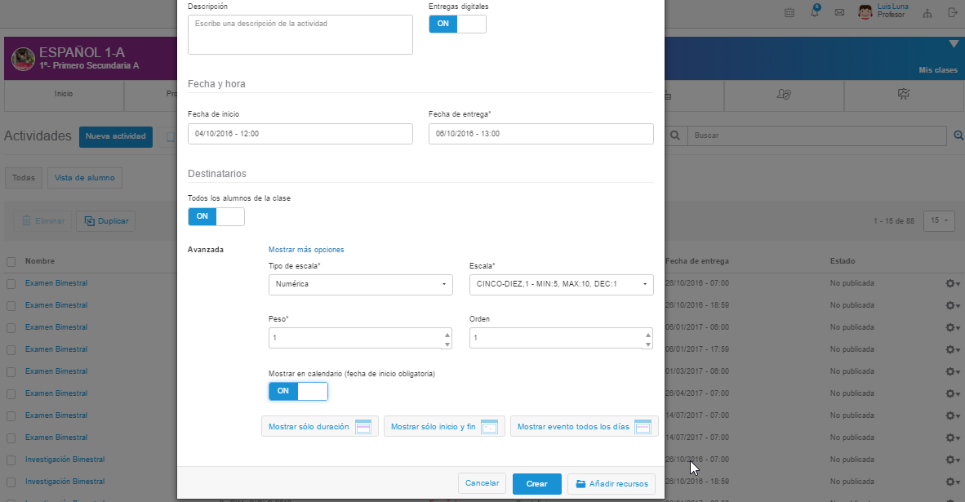
Task: Select Mostrar sólo duración option
Action: [319, 427]
